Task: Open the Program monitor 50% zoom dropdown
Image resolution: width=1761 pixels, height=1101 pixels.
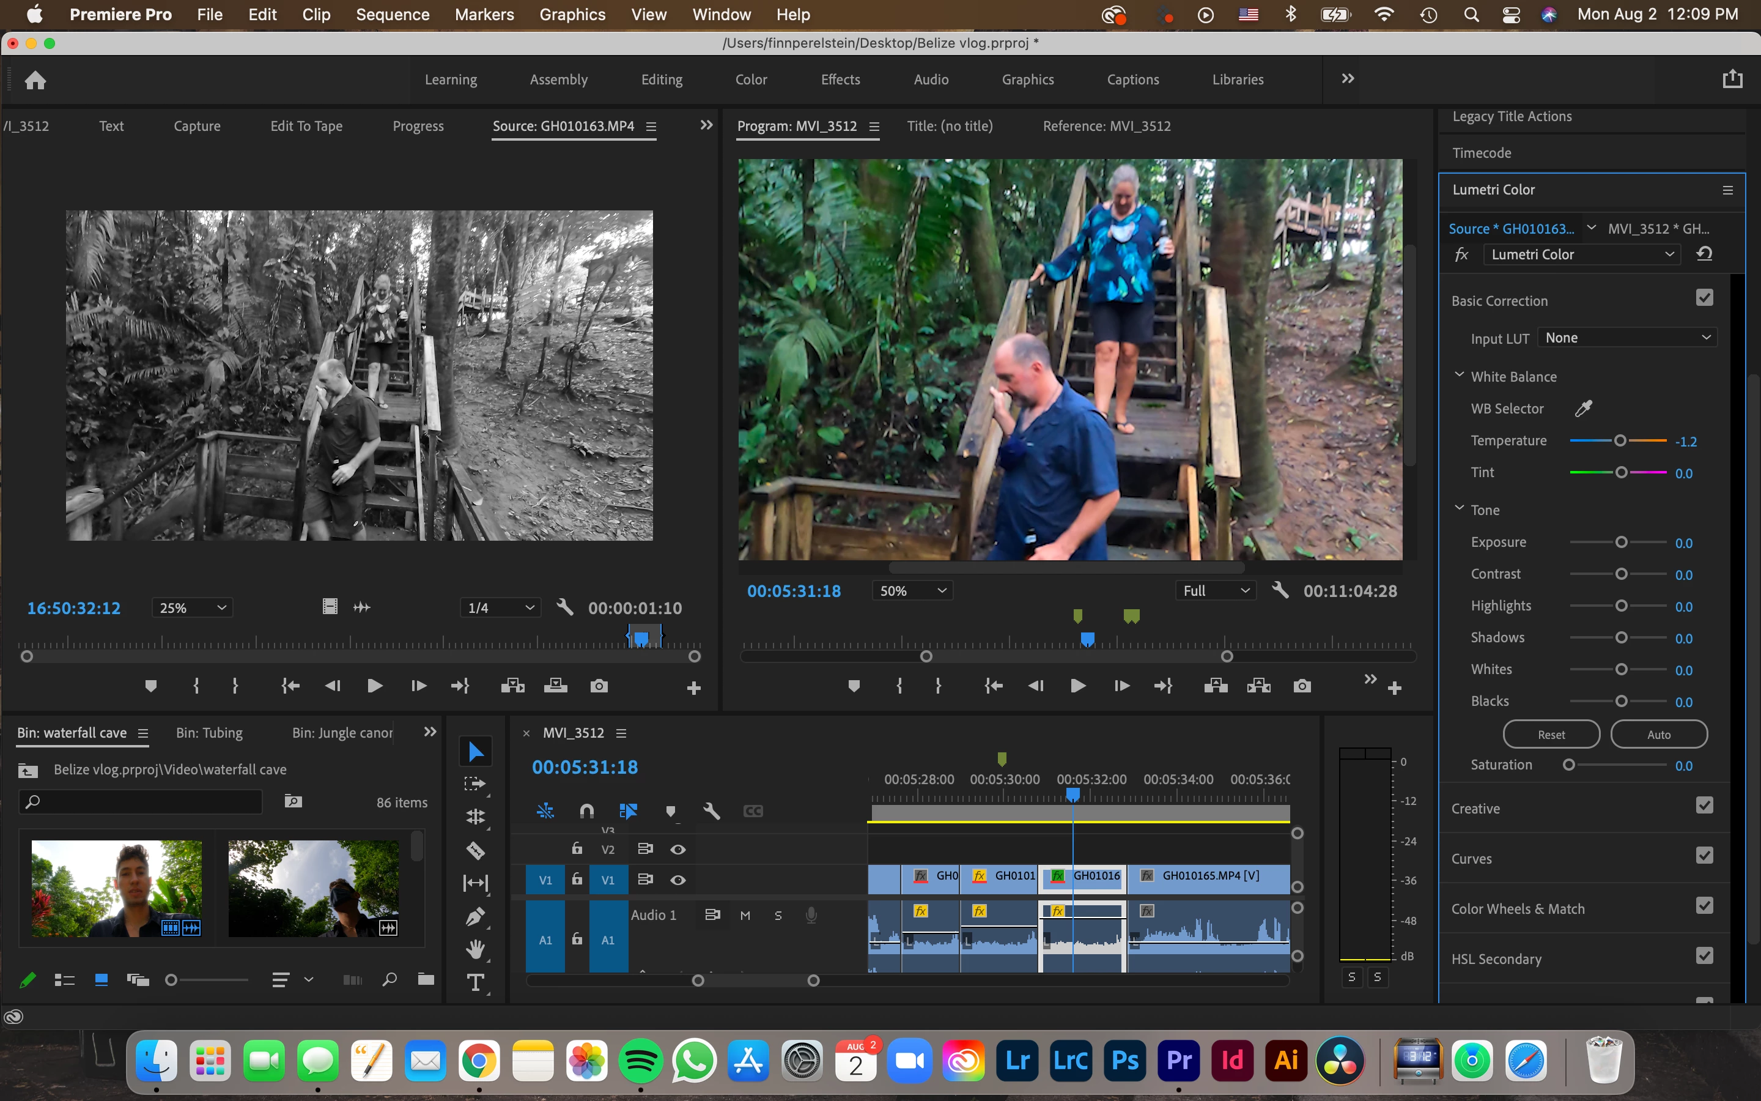Action: [912, 590]
